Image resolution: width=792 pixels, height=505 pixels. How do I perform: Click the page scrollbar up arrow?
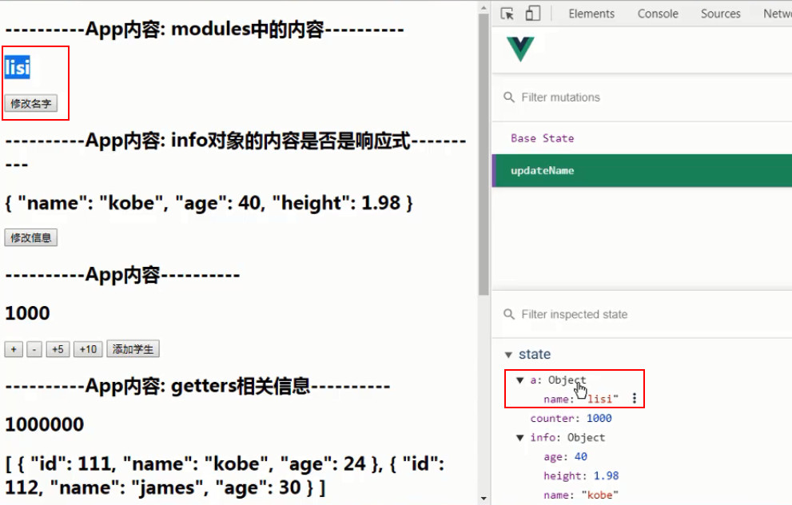pyautogui.click(x=484, y=7)
